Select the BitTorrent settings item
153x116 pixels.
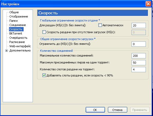[x=16, y=33]
